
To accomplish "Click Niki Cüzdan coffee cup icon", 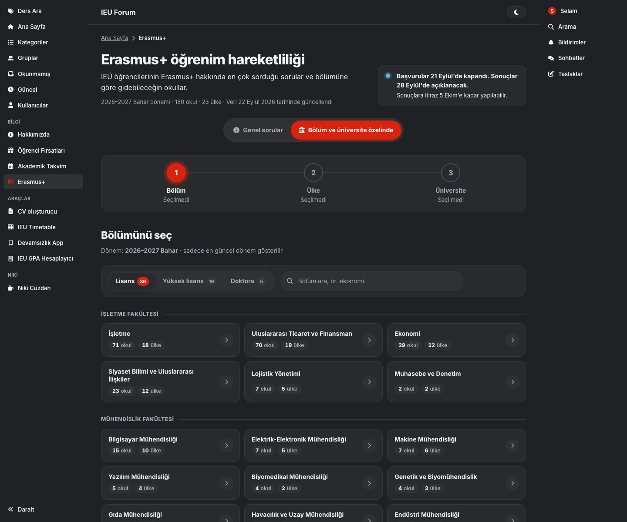I will tap(11, 288).
